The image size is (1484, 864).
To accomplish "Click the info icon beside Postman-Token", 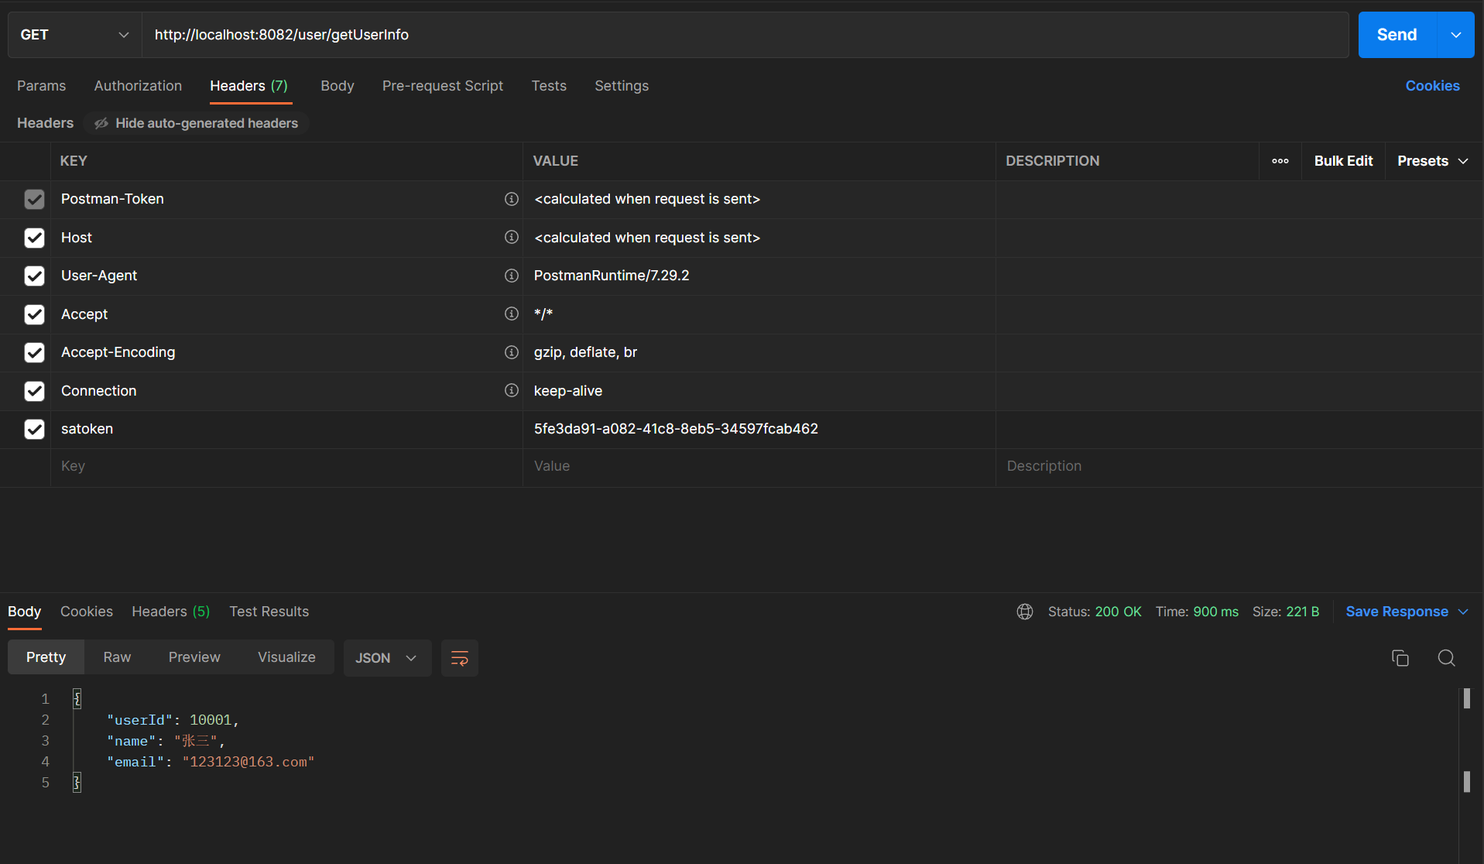I will (x=511, y=199).
